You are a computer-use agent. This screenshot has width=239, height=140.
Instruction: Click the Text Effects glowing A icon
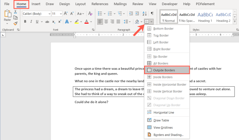67,22
